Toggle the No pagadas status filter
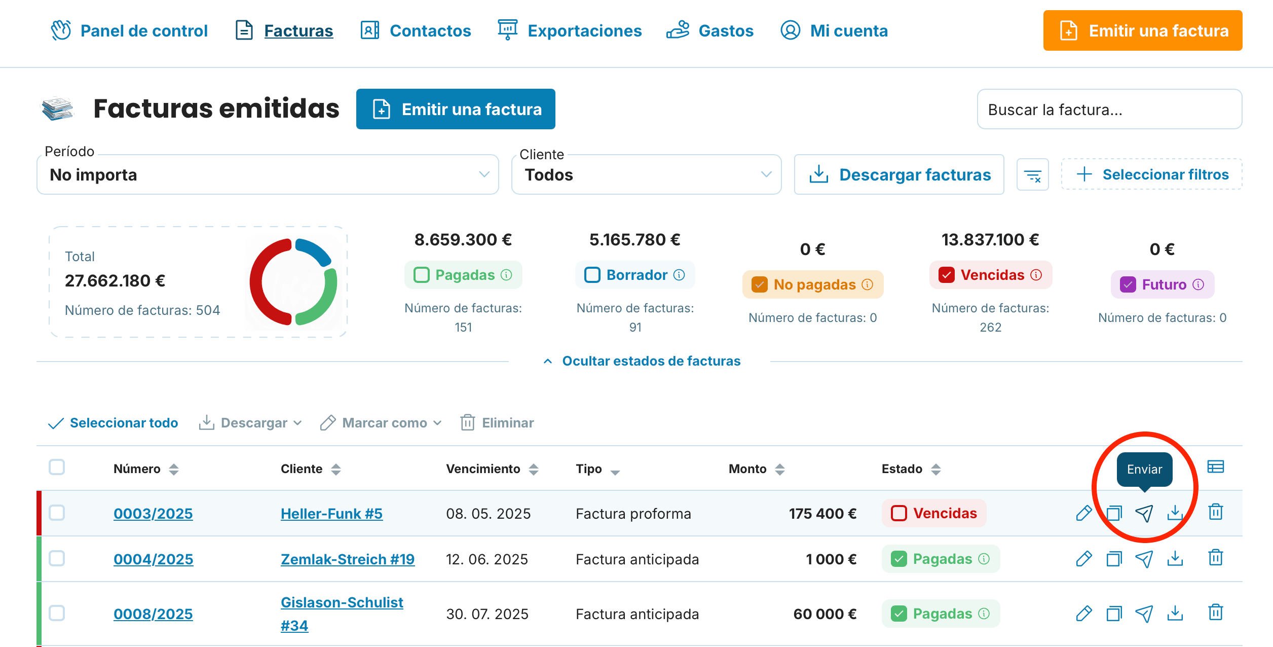1273x647 pixels. coord(759,284)
